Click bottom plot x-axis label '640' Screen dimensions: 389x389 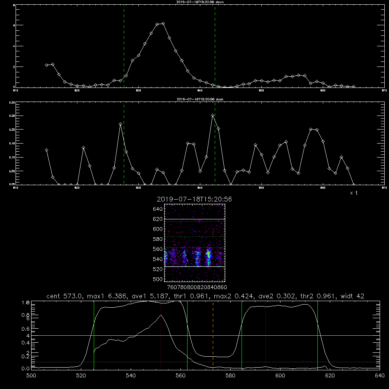tap(380, 376)
